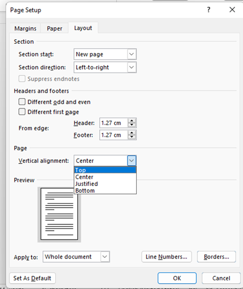
Task: Pick Bottom vertical alignment
Action: pos(105,190)
